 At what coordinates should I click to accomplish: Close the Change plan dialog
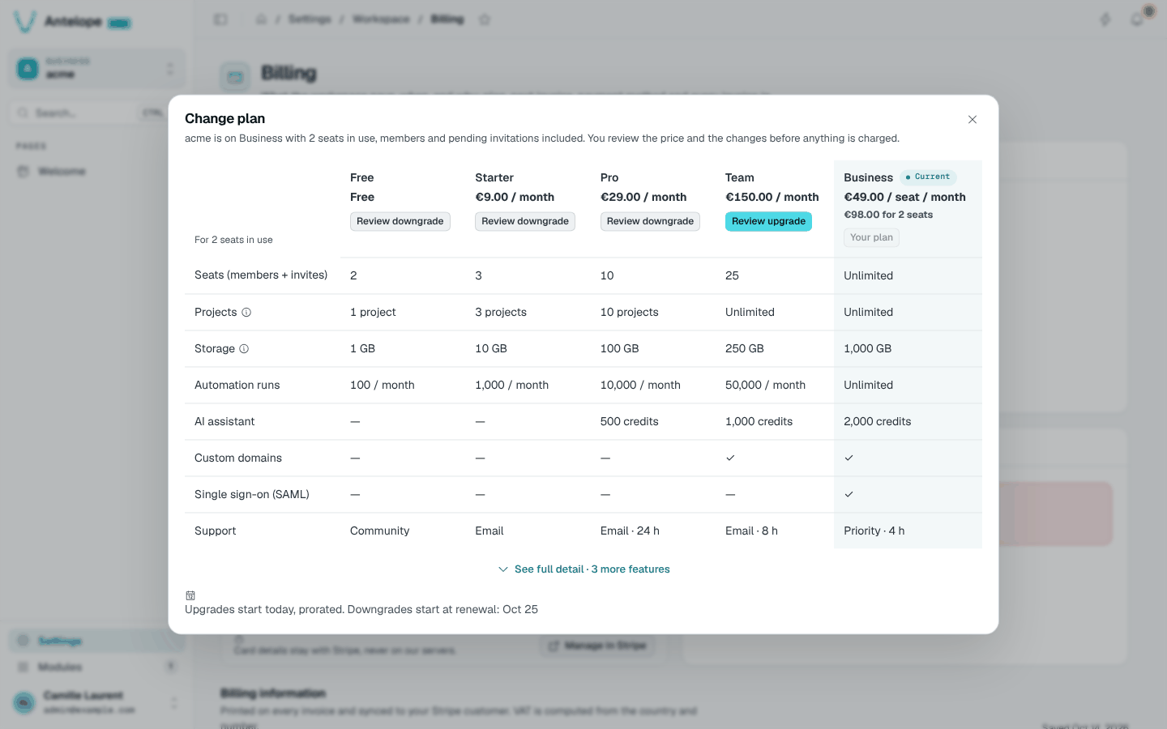(972, 120)
